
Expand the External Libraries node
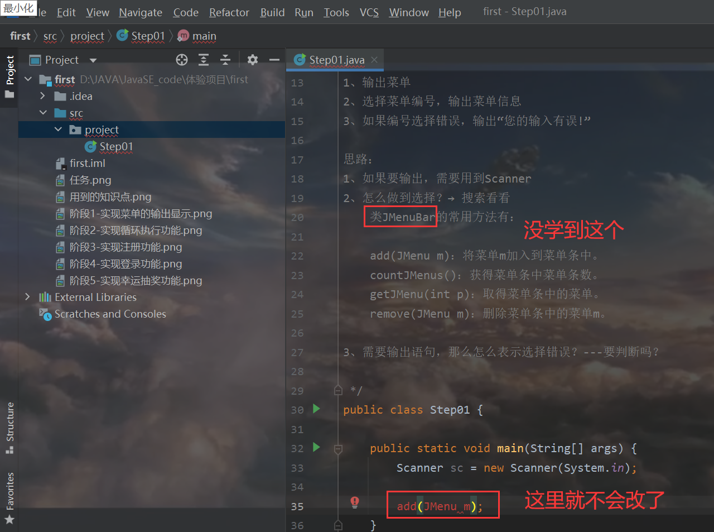pos(27,297)
